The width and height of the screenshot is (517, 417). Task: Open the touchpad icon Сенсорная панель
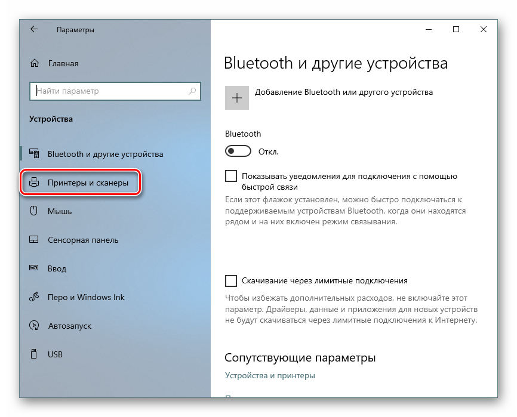tap(34, 239)
